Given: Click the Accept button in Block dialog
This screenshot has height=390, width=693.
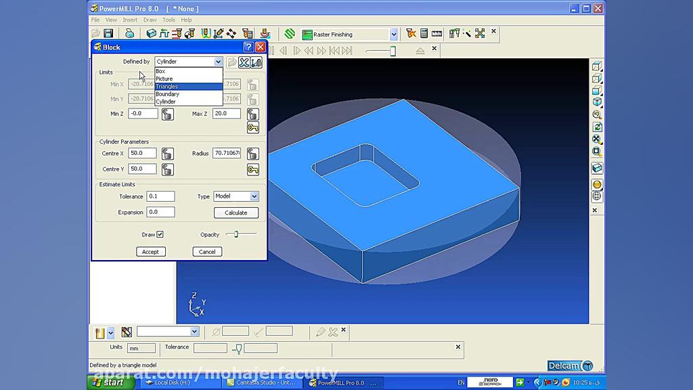Looking at the screenshot, I should pyautogui.click(x=150, y=251).
